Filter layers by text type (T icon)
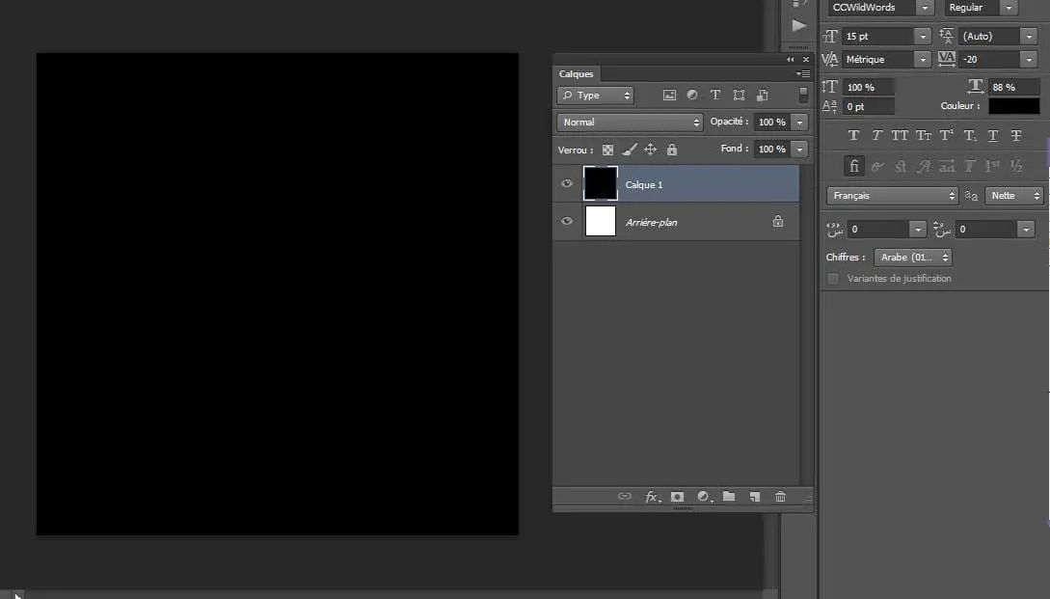The image size is (1050, 599). click(x=715, y=95)
